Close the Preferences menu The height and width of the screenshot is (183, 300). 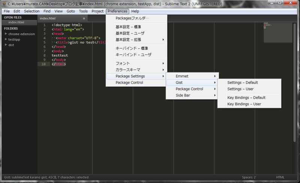[117, 11]
